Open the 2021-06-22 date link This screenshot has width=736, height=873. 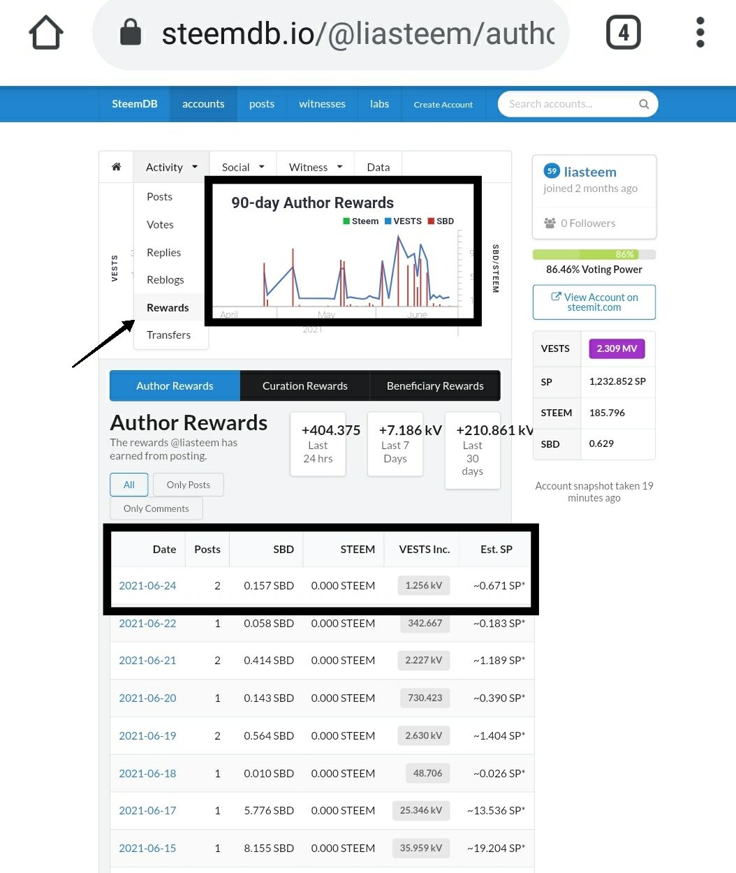point(147,623)
